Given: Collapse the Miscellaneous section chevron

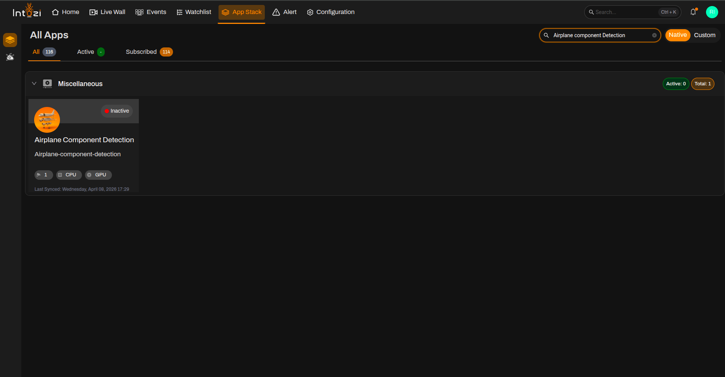Looking at the screenshot, I should [34, 83].
